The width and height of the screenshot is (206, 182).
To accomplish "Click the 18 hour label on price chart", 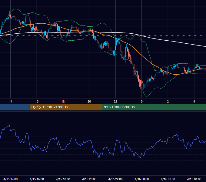I will (63, 102).
